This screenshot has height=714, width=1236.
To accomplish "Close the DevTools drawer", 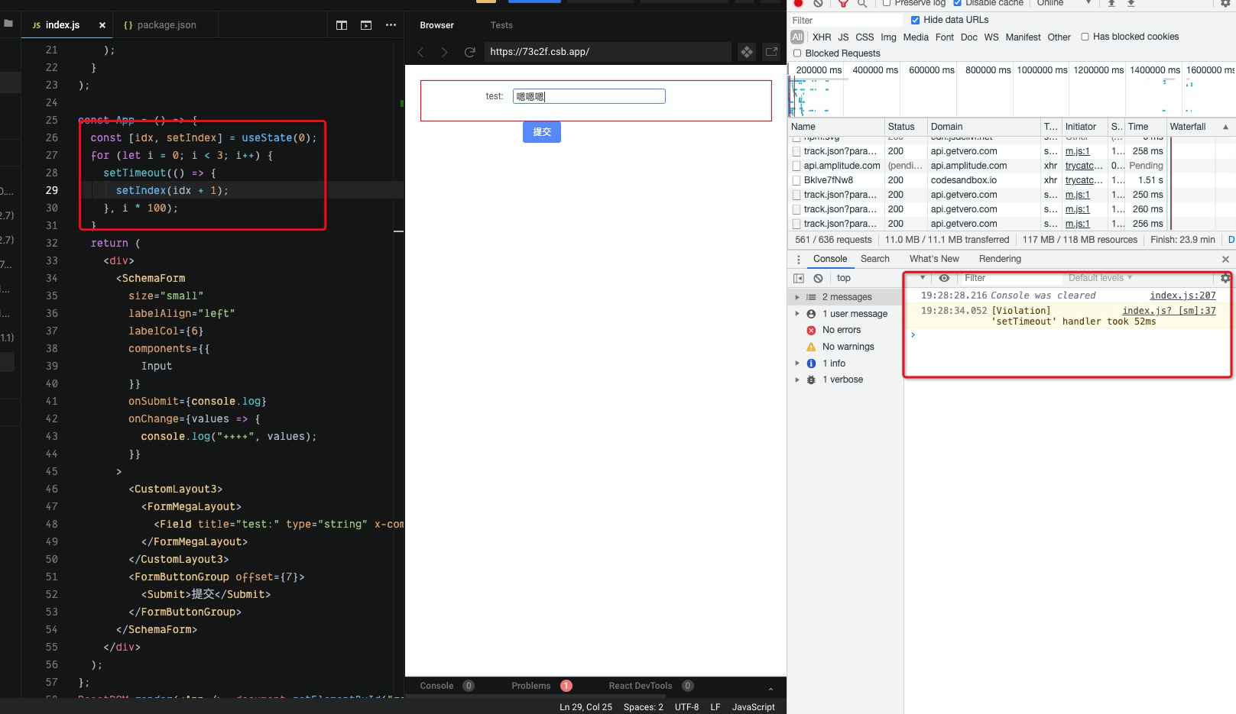I will (1225, 260).
